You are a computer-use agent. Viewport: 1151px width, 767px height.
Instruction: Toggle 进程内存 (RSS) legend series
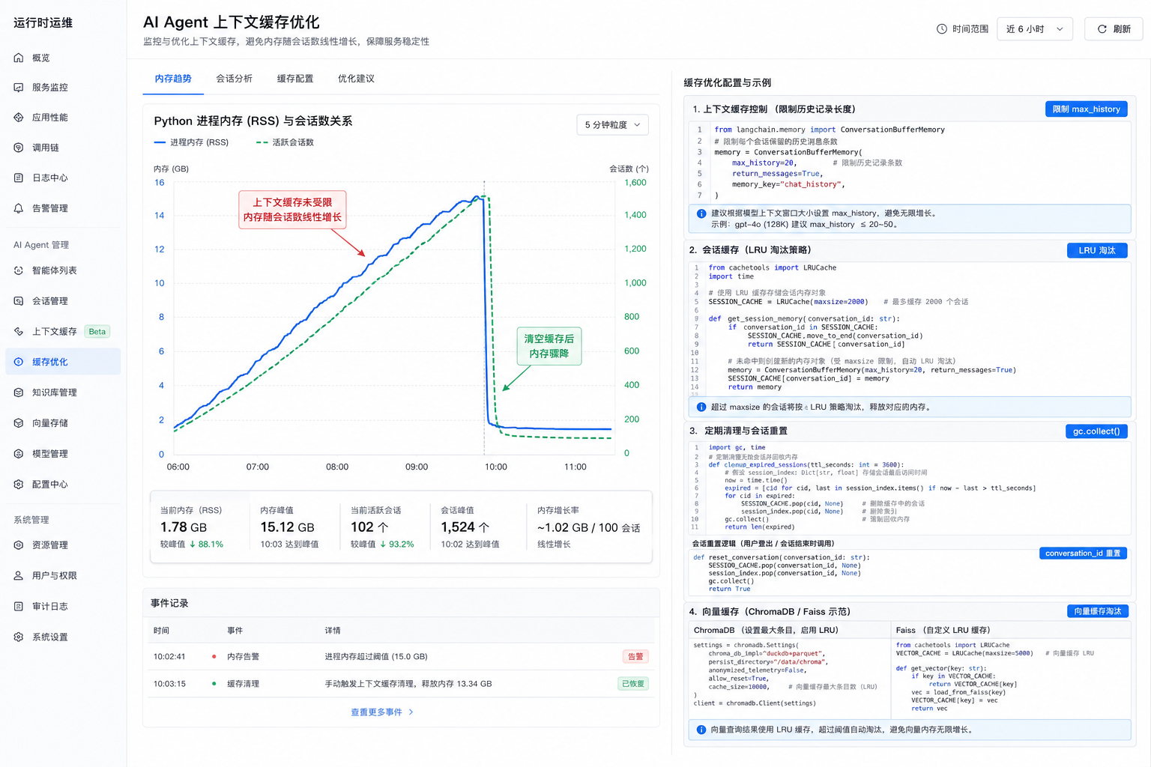tap(191, 142)
